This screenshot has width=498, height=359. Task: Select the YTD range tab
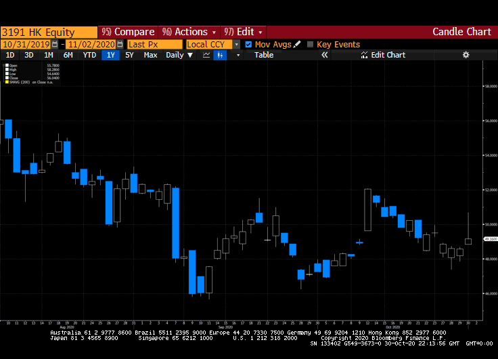coord(89,55)
